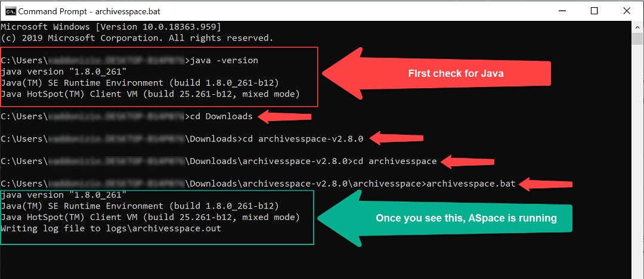The height and width of the screenshot is (279, 644).
Task: Close the archivesspace.bat Command Prompt window
Action: [x=626, y=11]
